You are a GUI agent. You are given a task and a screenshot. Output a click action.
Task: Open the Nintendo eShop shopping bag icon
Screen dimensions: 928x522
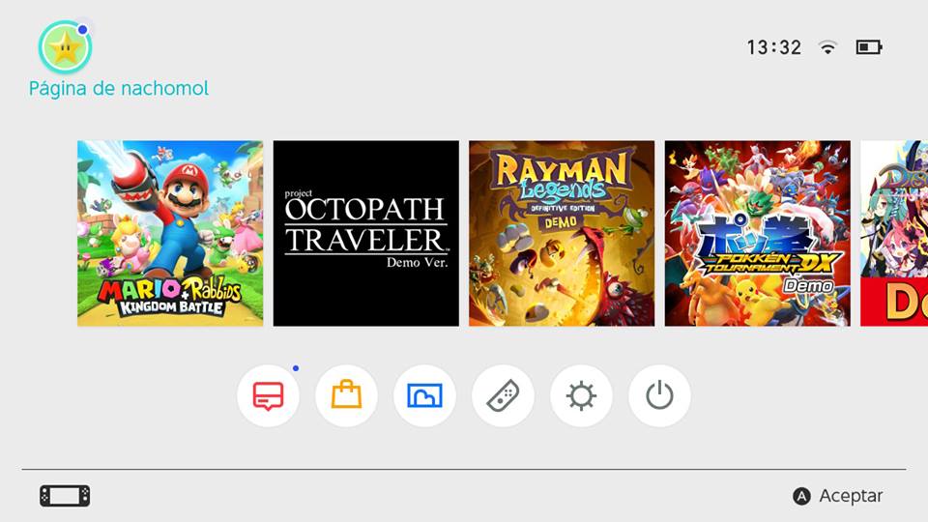tap(346, 396)
